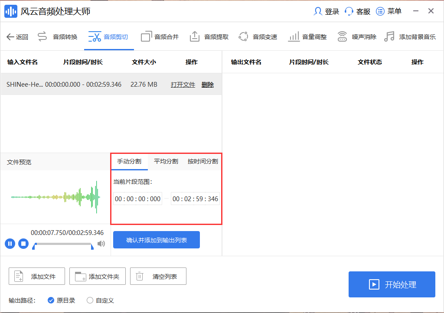
Task: Click the waveform preview
Action: point(55,197)
